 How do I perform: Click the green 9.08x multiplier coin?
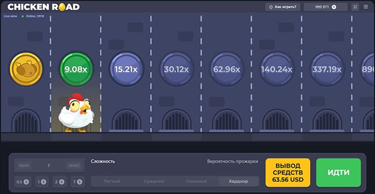click(76, 69)
